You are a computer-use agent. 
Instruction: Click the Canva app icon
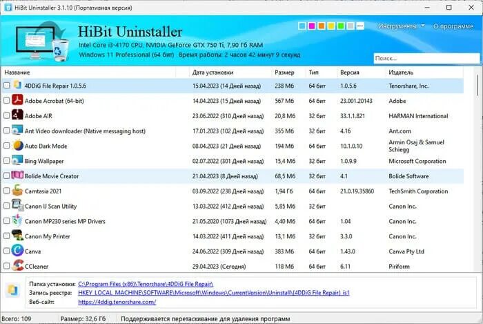coord(17,251)
